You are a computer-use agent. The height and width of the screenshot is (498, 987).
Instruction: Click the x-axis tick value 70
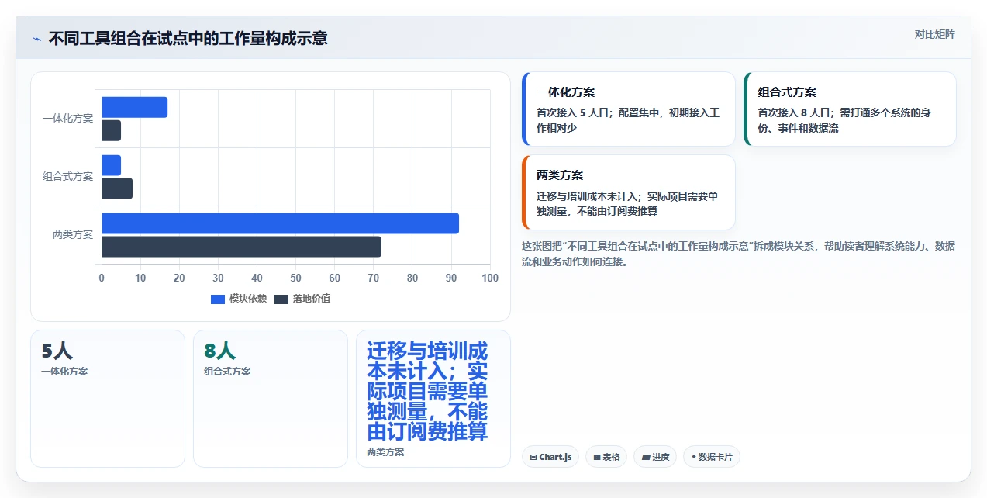coord(374,278)
